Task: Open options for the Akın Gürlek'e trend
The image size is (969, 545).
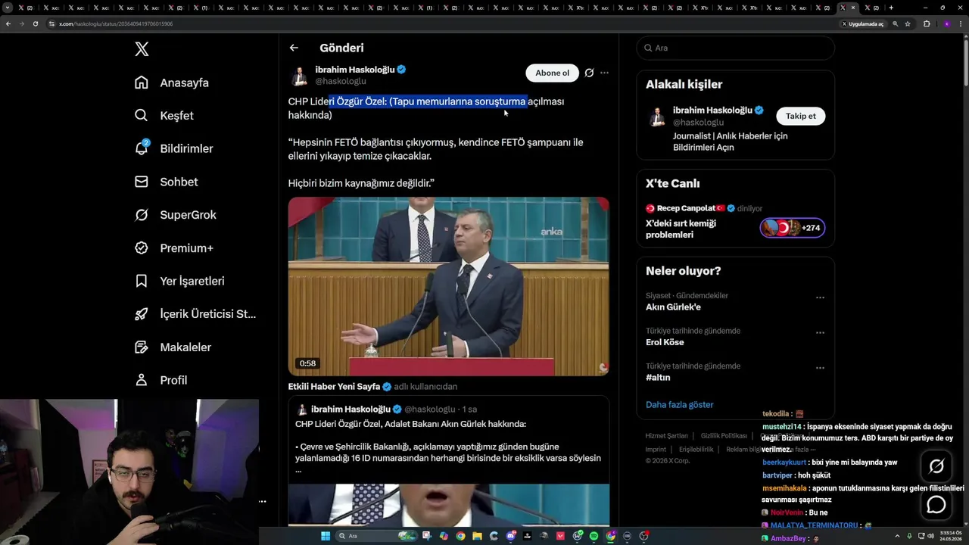Action: click(x=820, y=297)
